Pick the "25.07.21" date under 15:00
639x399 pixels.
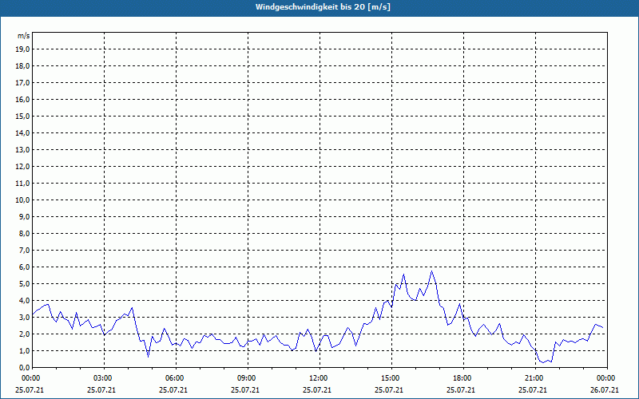(389, 390)
